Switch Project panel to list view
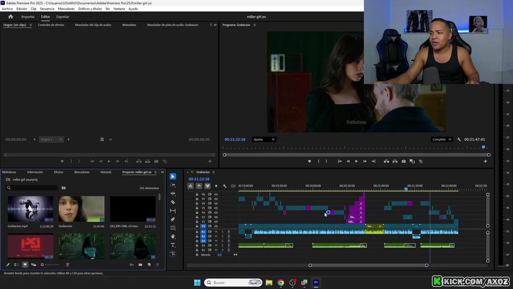The height and width of the screenshot is (289, 513). (x=16, y=265)
